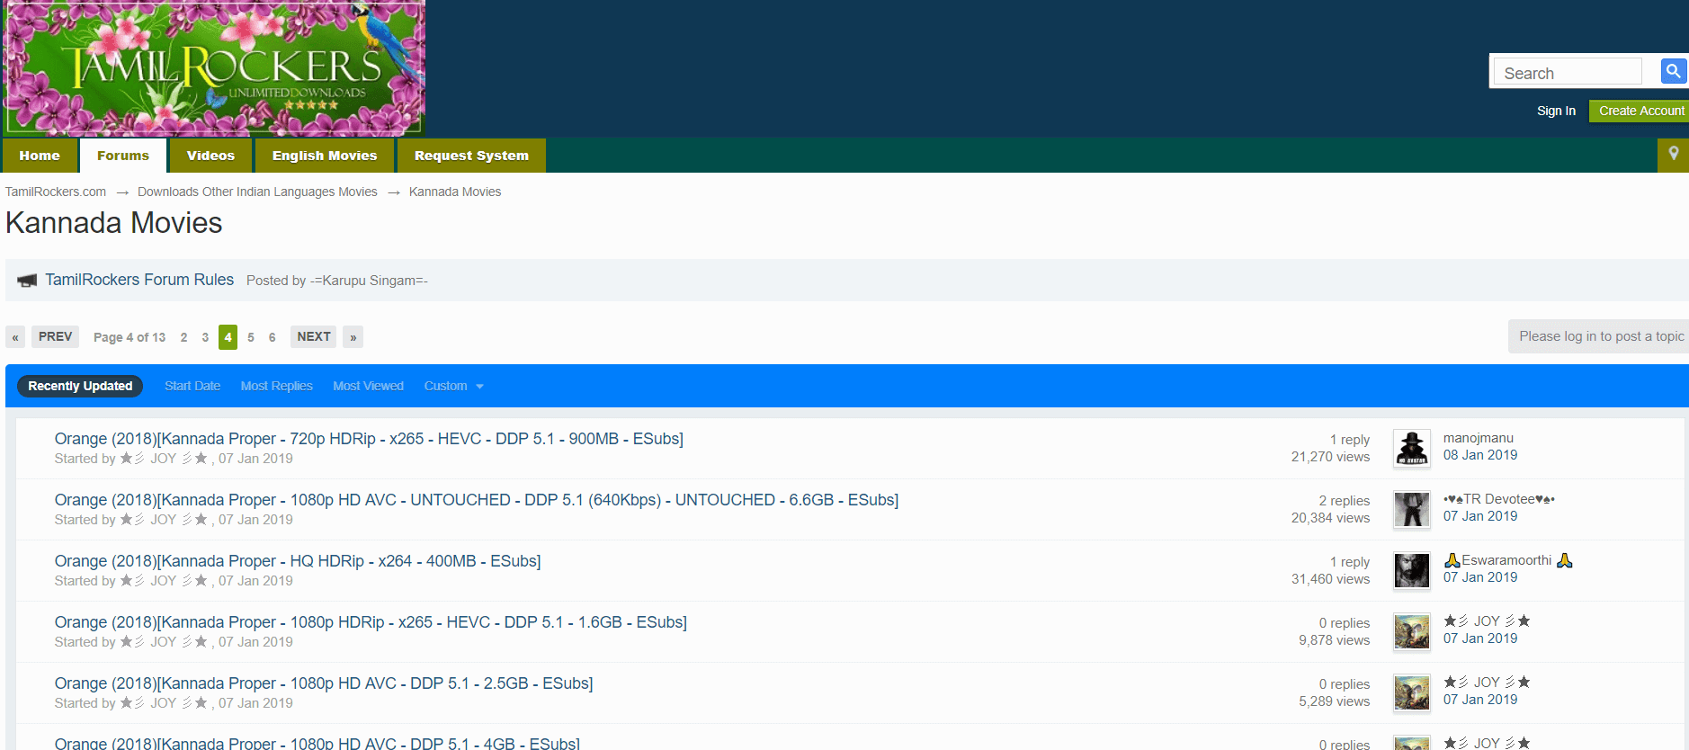The height and width of the screenshot is (750, 1689).
Task: Go to previous page with PREV
Action: 55,336
